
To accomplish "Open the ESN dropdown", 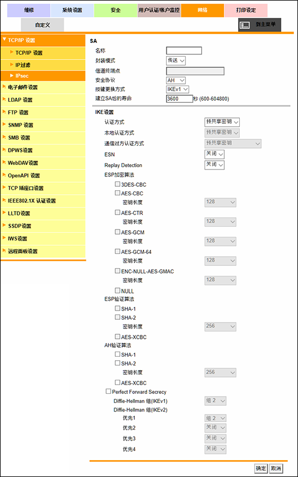I will point(214,154).
